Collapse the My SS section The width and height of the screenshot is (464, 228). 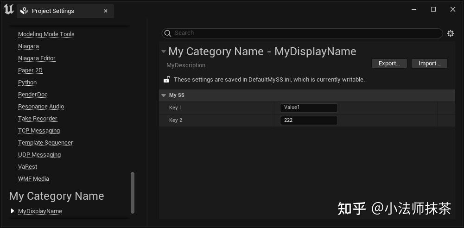pos(164,95)
